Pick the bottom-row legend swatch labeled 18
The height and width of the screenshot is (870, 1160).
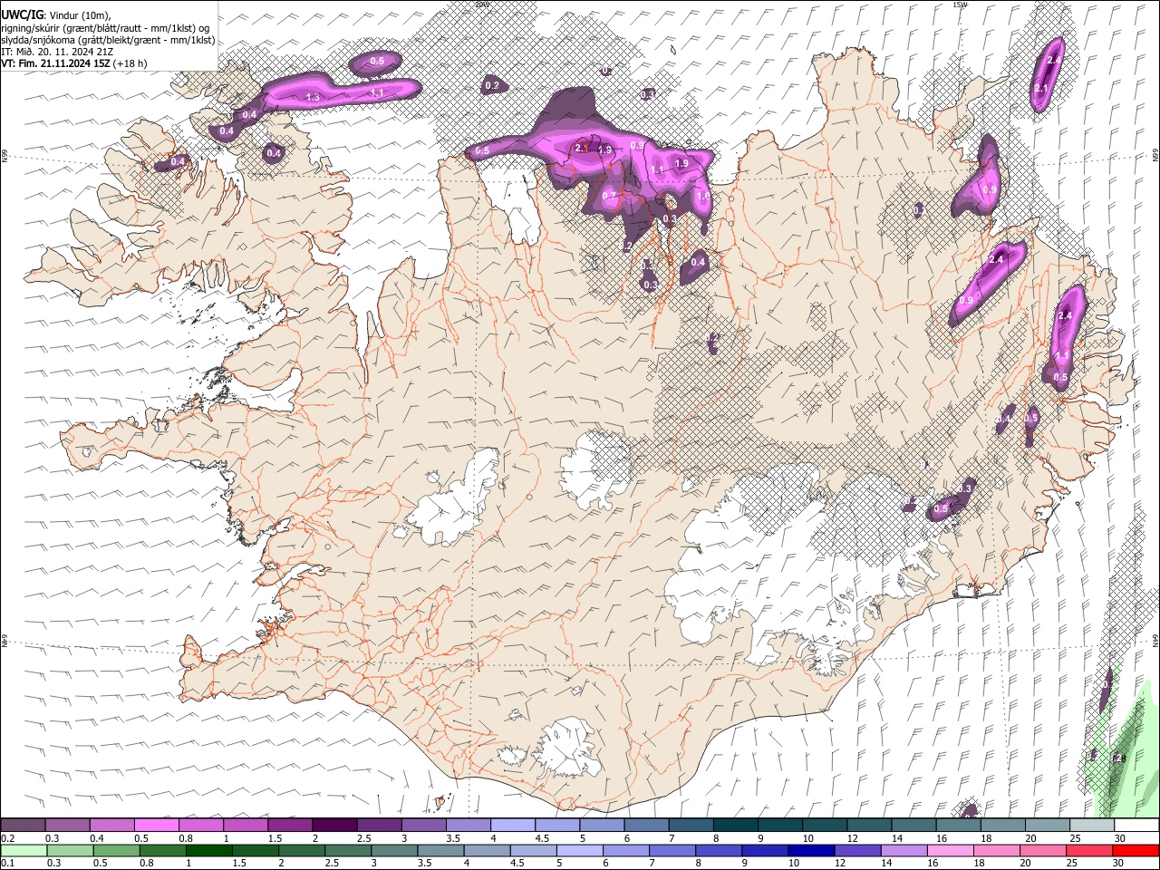click(998, 850)
